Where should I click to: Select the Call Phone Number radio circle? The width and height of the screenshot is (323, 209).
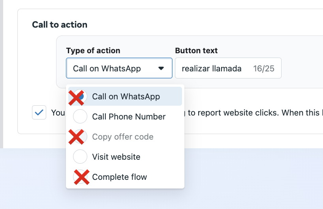point(80,117)
